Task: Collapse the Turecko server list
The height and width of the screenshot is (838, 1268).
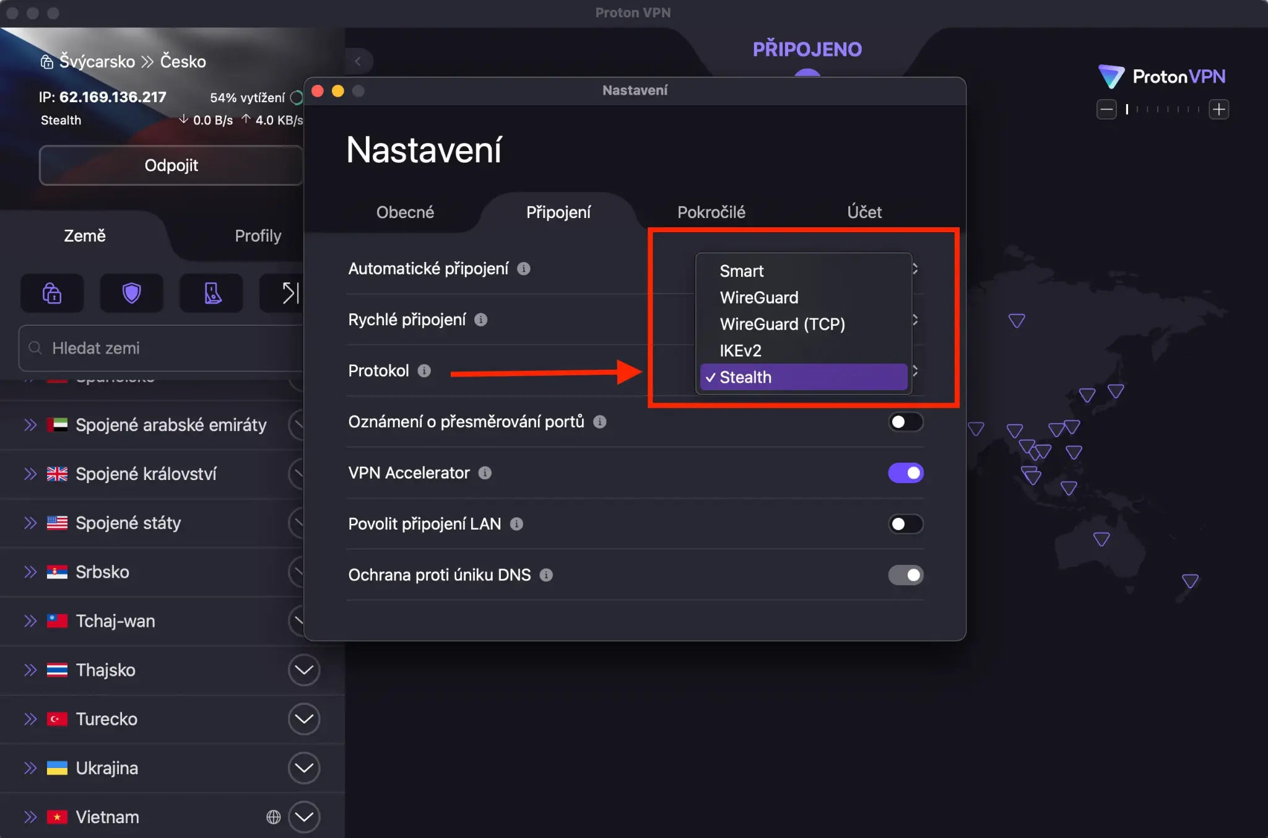Action: pos(304,718)
